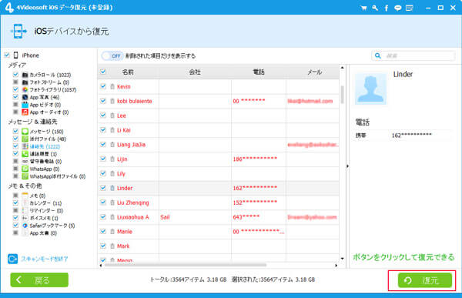462x298 pixels.
Task: Select the フォトライブラリ (1057) icon
Action: coord(25,89)
